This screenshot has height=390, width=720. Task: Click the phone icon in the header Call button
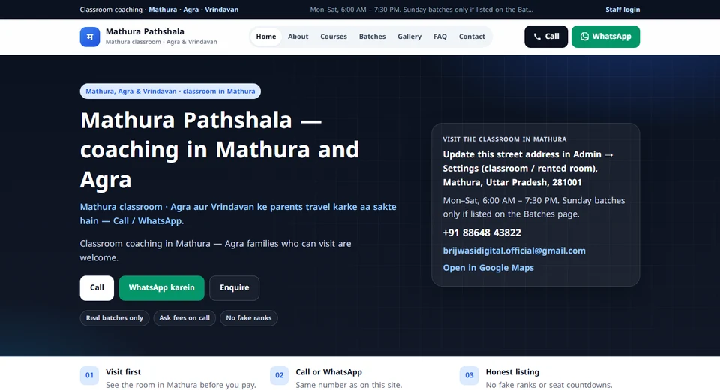coord(537,37)
